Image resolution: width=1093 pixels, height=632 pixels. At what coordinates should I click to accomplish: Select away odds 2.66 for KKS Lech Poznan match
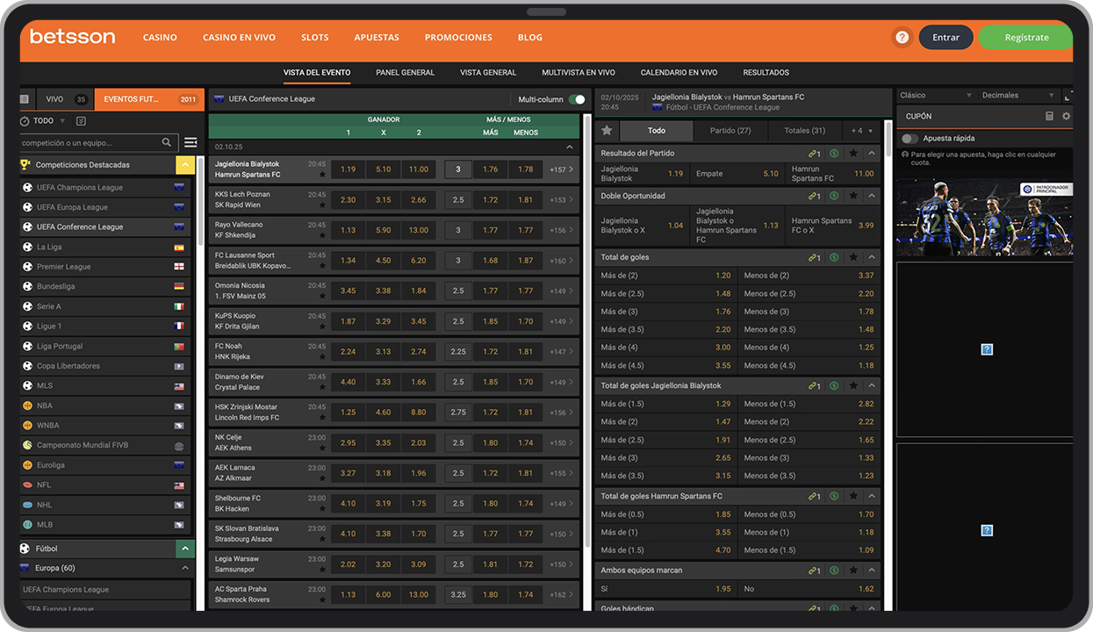(419, 200)
